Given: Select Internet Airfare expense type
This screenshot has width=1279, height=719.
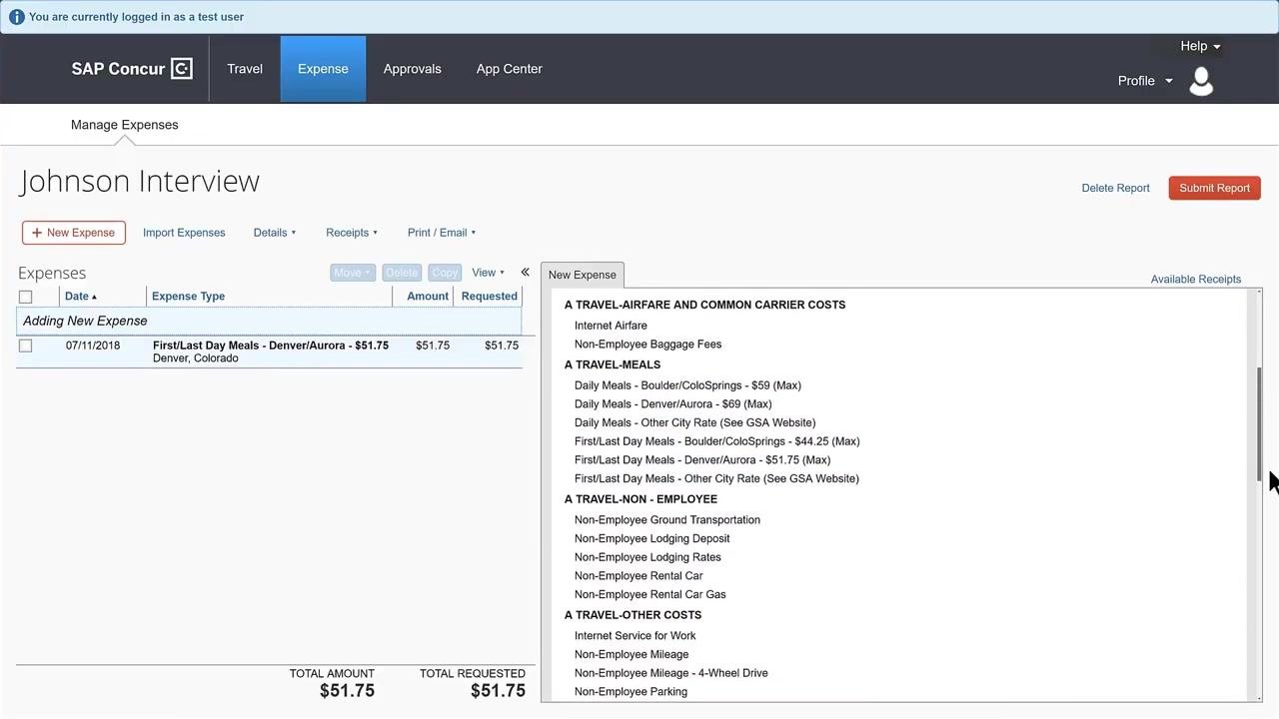Looking at the screenshot, I should click(611, 326).
